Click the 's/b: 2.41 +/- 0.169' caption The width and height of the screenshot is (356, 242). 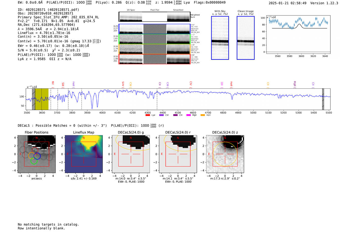84,179
